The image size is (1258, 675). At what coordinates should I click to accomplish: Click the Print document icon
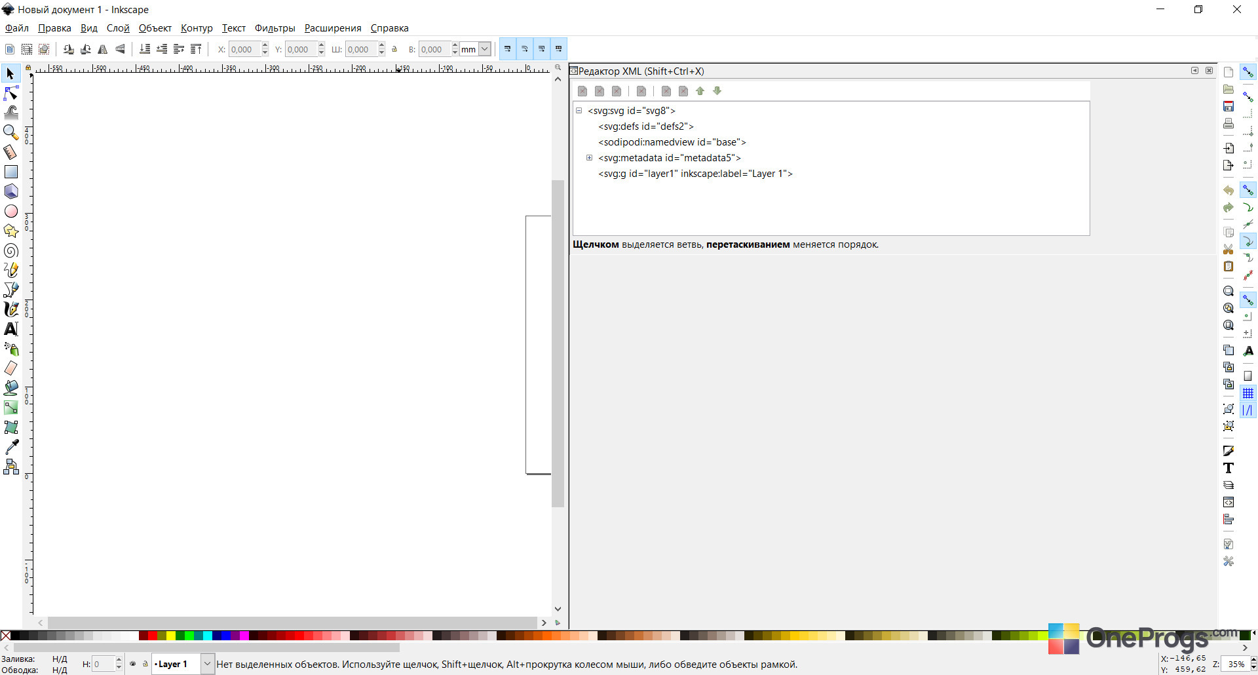click(x=1229, y=123)
